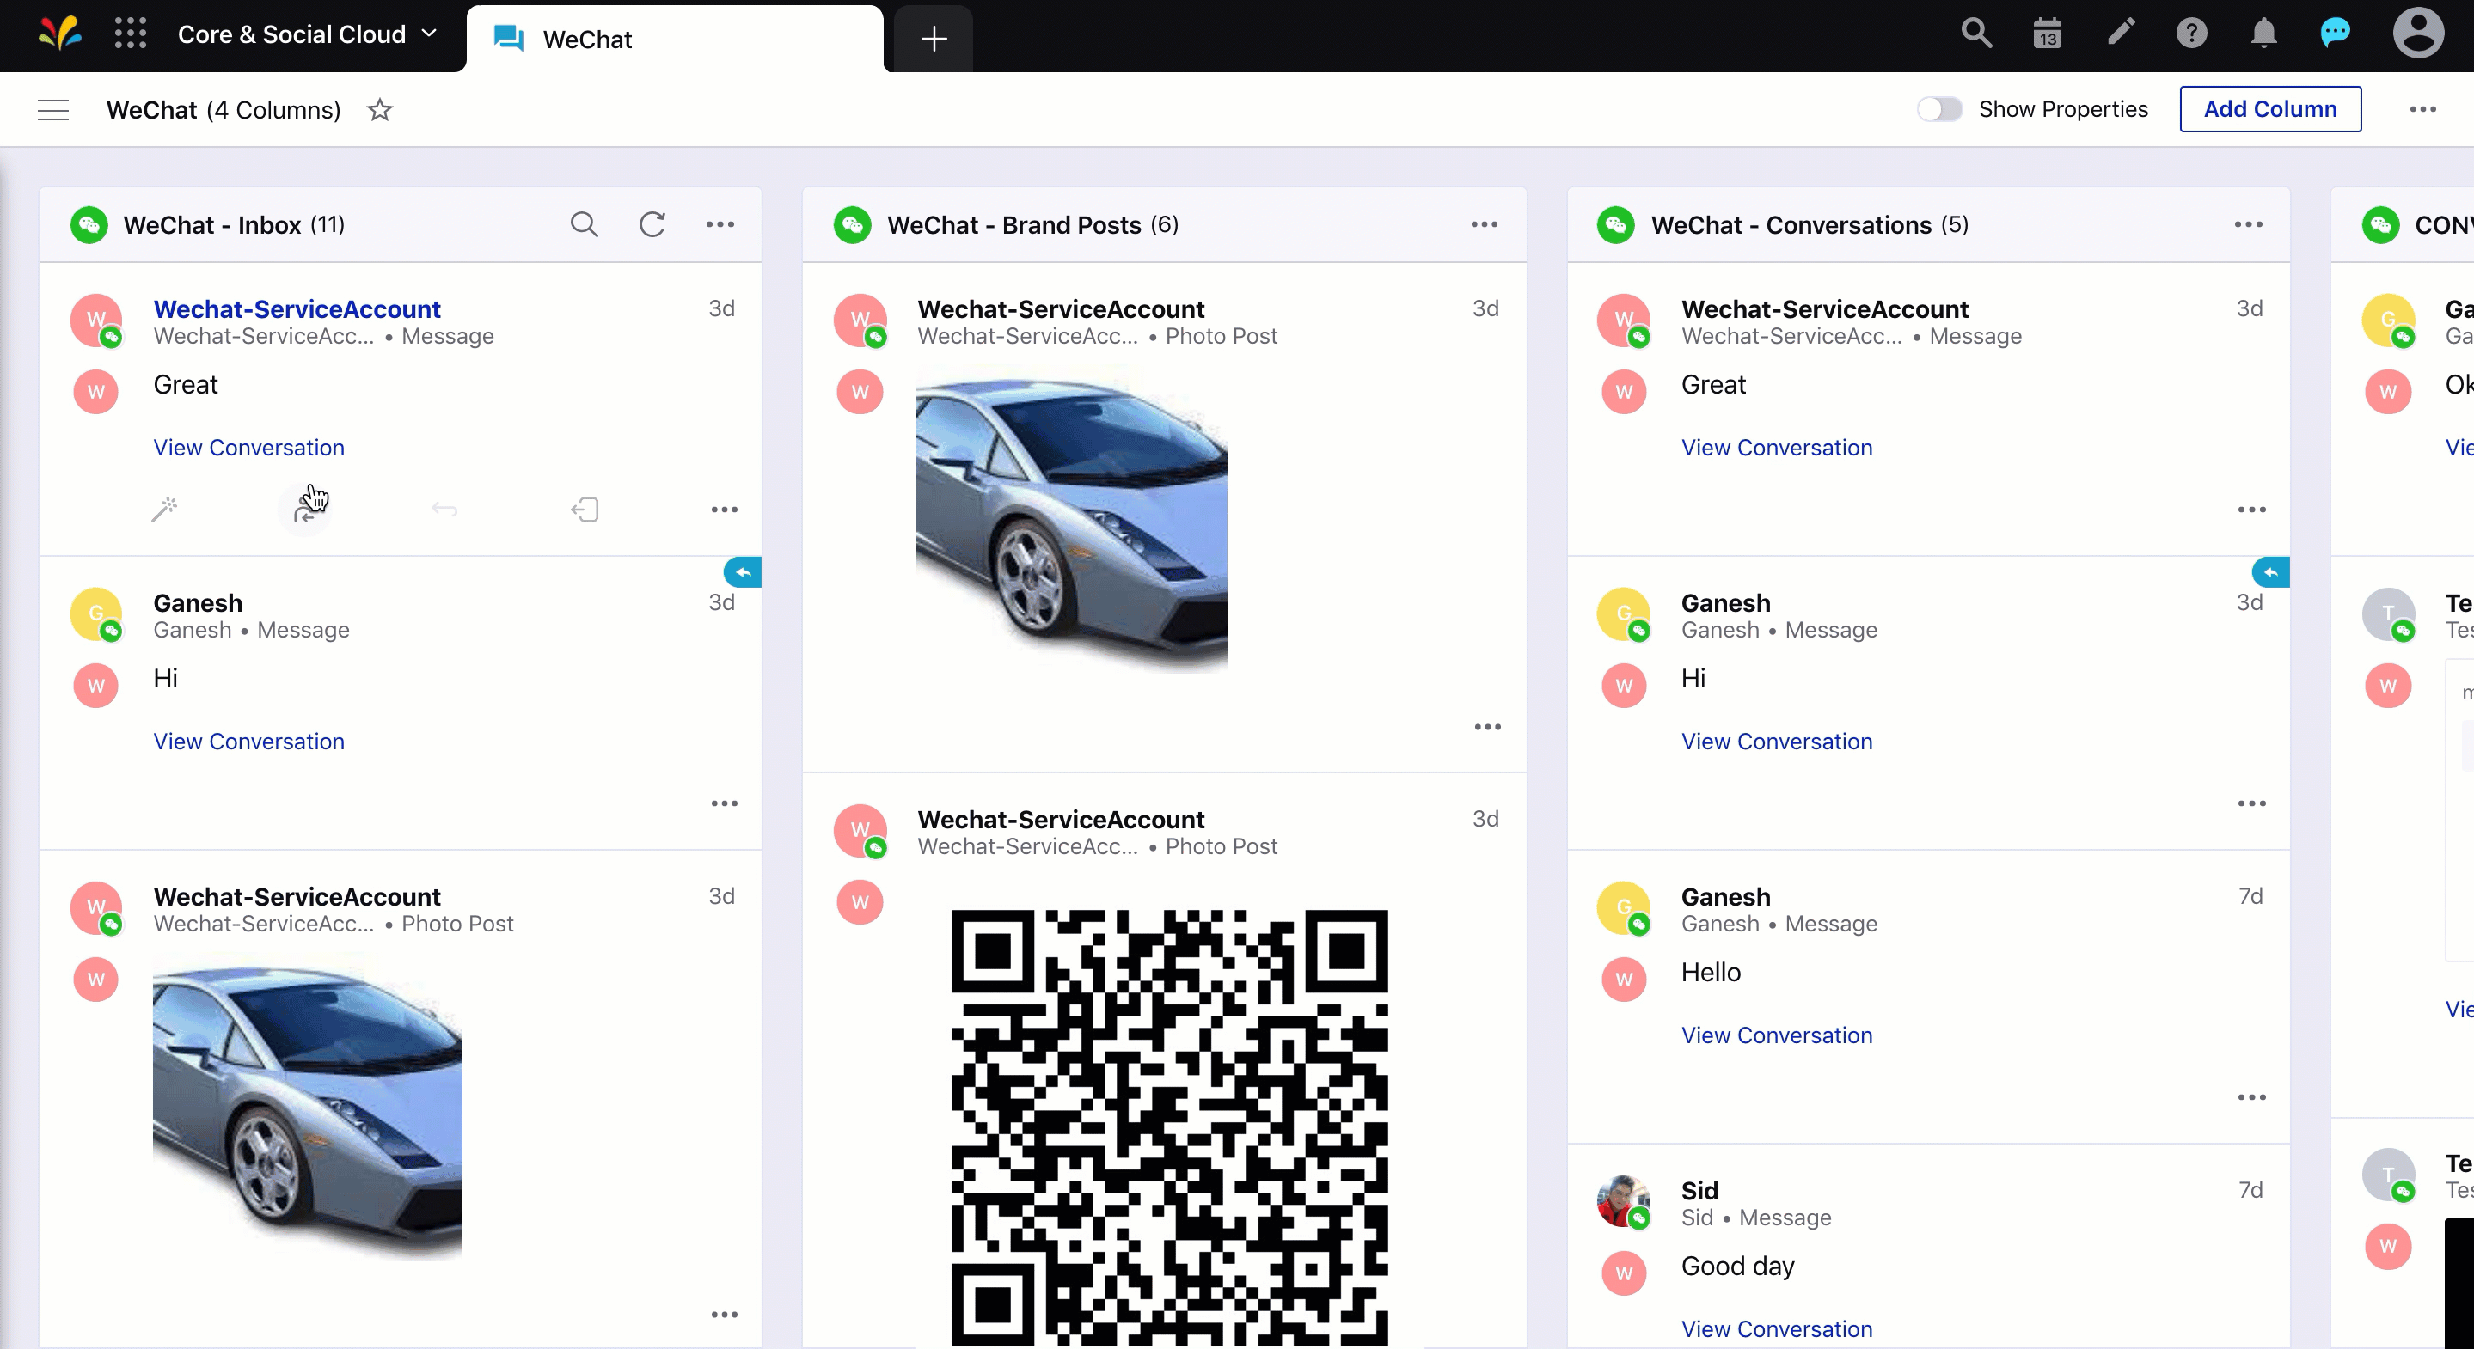This screenshot has width=2474, height=1349.
Task: Open more options on Inbox Great message
Action: coord(724,509)
